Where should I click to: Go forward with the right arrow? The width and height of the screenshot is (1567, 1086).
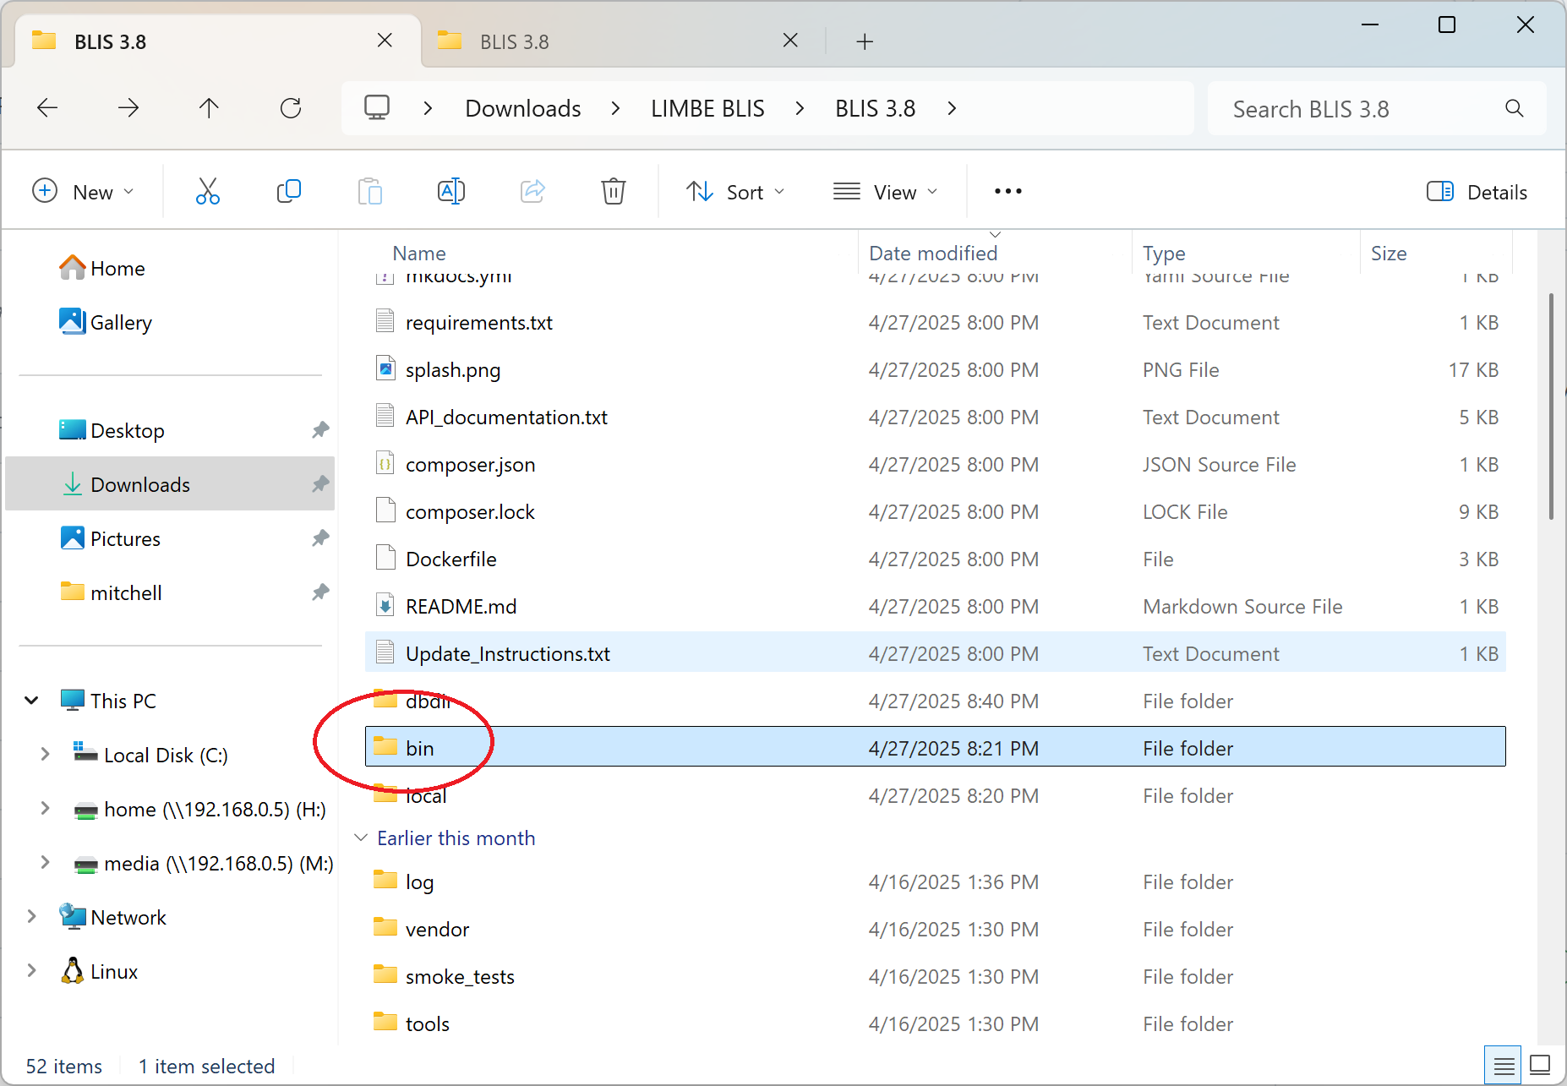coord(128,108)
